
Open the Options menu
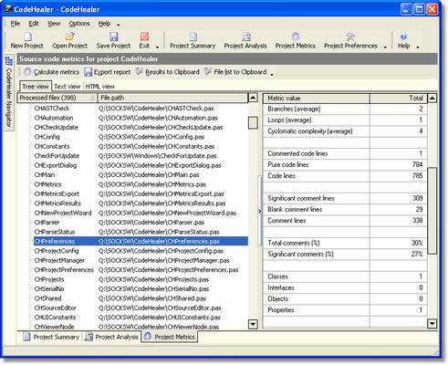(x=79, y=24)
